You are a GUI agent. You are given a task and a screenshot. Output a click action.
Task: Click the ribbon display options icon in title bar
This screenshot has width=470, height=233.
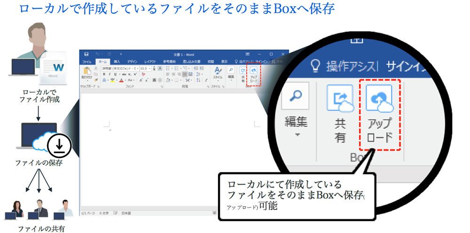[x=248, y=54]
